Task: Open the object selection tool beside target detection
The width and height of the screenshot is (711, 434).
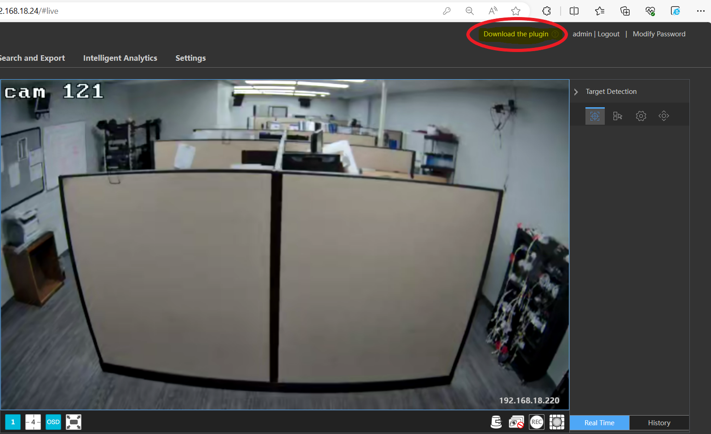Action: click(x=618, y=116)
